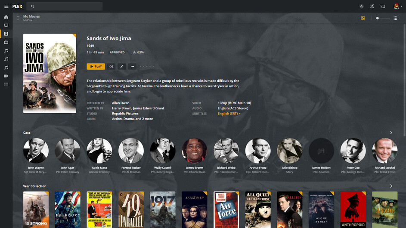This screenshot has height=228, width=406.
Task: Open director Allan Dwan link
Action: click(x=121, y=103)
